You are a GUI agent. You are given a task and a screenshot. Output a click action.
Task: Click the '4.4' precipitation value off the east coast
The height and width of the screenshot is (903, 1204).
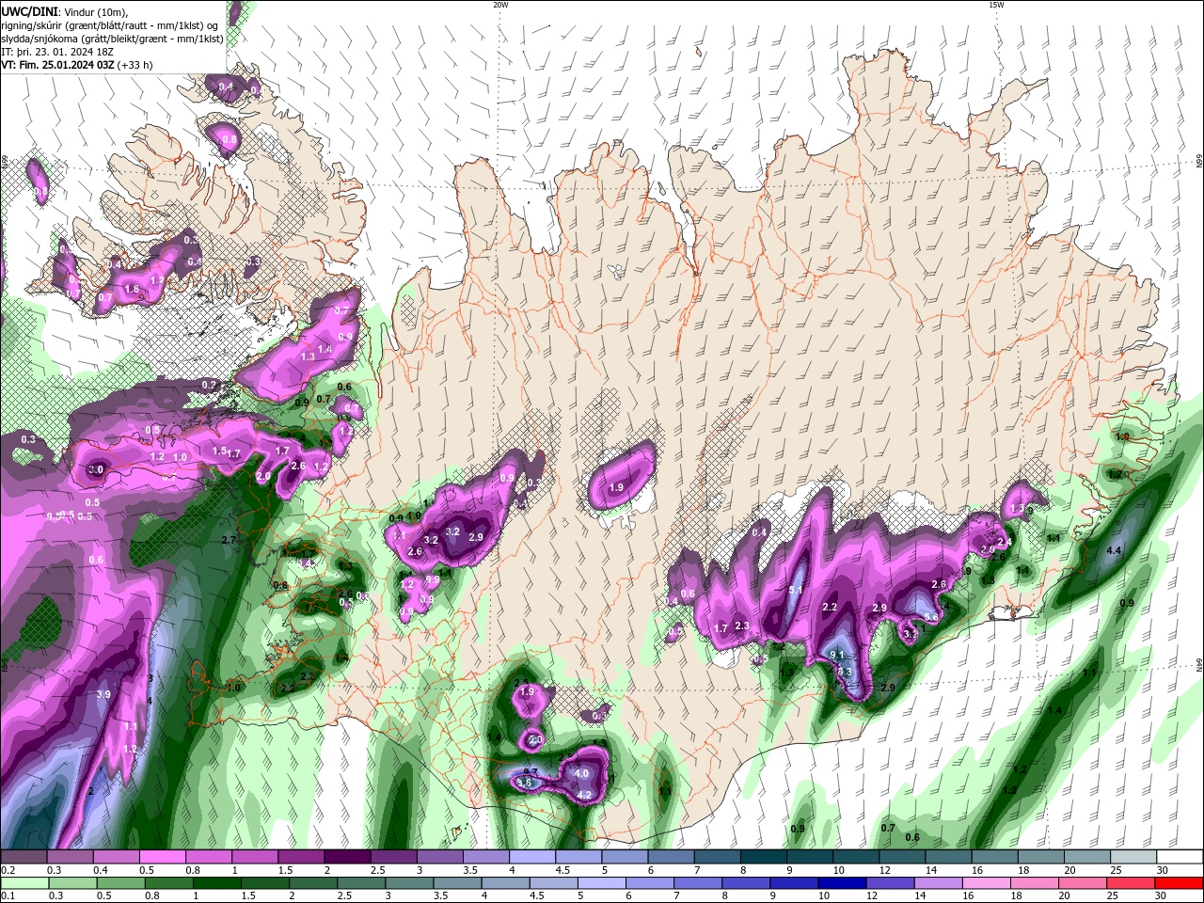pos(1115,550)
